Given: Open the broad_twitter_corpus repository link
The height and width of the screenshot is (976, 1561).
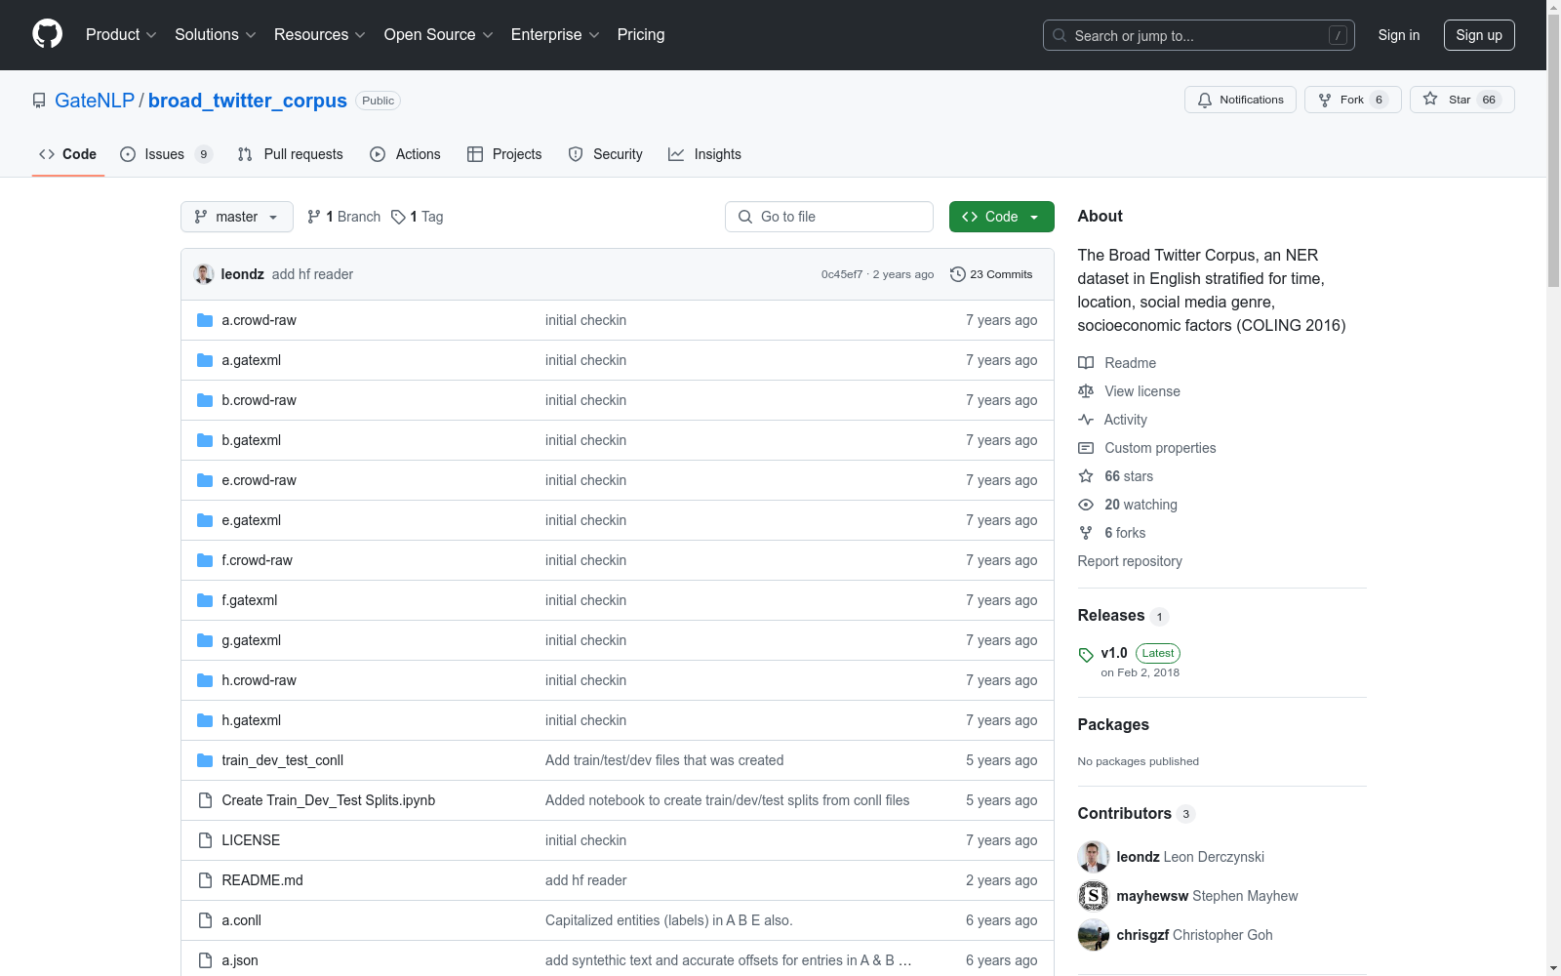Looking at the screenshot, I should coord(248,101).
